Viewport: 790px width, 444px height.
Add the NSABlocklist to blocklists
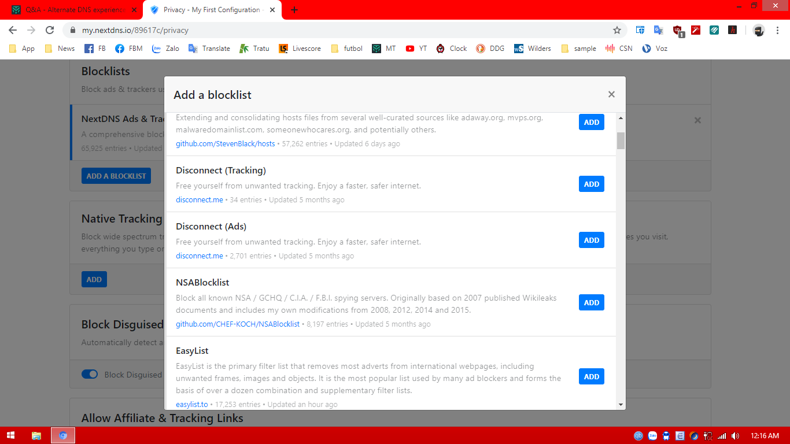click(591, 302)
